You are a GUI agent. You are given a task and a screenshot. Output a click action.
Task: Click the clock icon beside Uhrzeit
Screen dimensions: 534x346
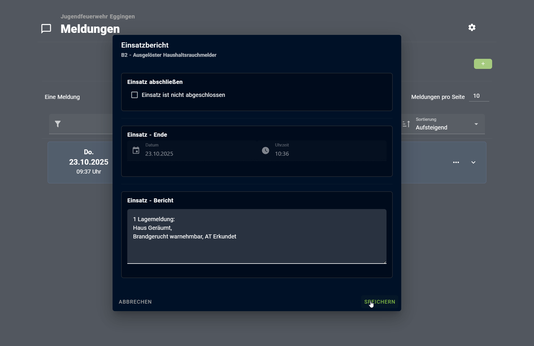(266, 151)
